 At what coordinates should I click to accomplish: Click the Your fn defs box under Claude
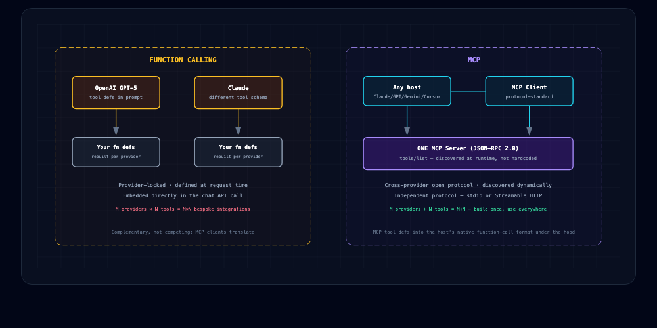[238, 152]
